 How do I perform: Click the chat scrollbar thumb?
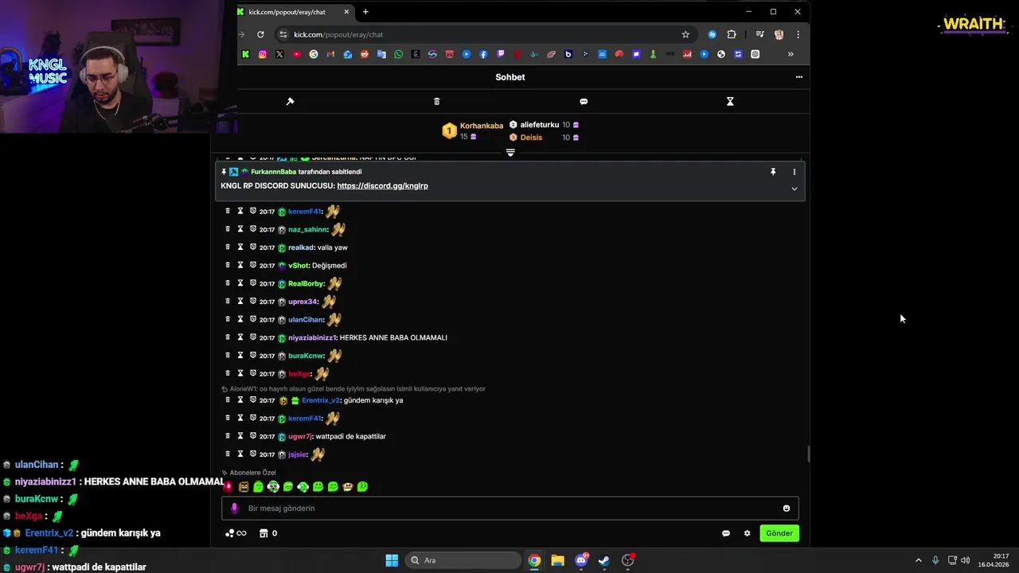point(808,454)
